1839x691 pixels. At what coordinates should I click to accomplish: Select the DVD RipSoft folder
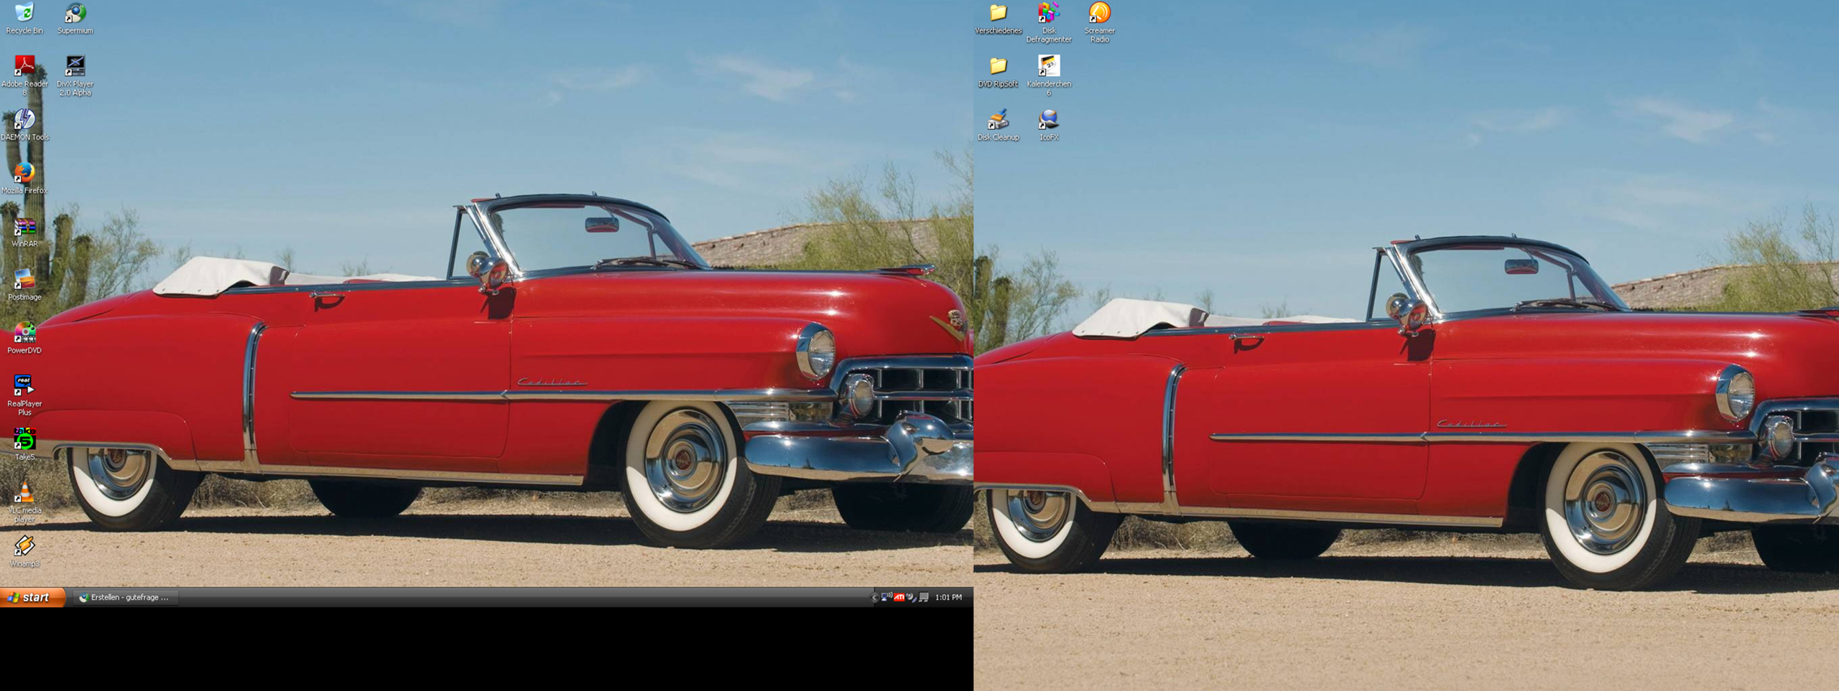(998, 72)
